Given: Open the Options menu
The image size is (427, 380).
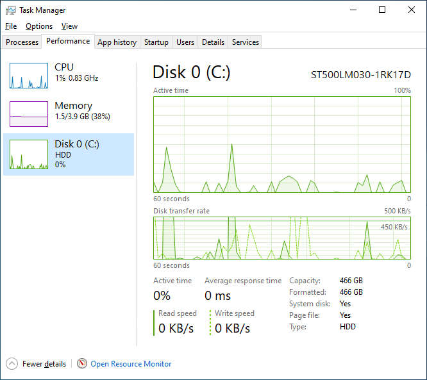Looking at the screenshot, I should click(39, 26).
